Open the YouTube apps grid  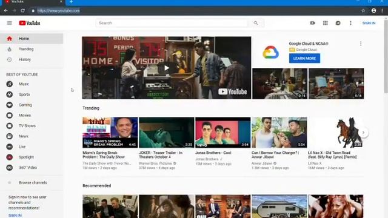coord(325,23)
